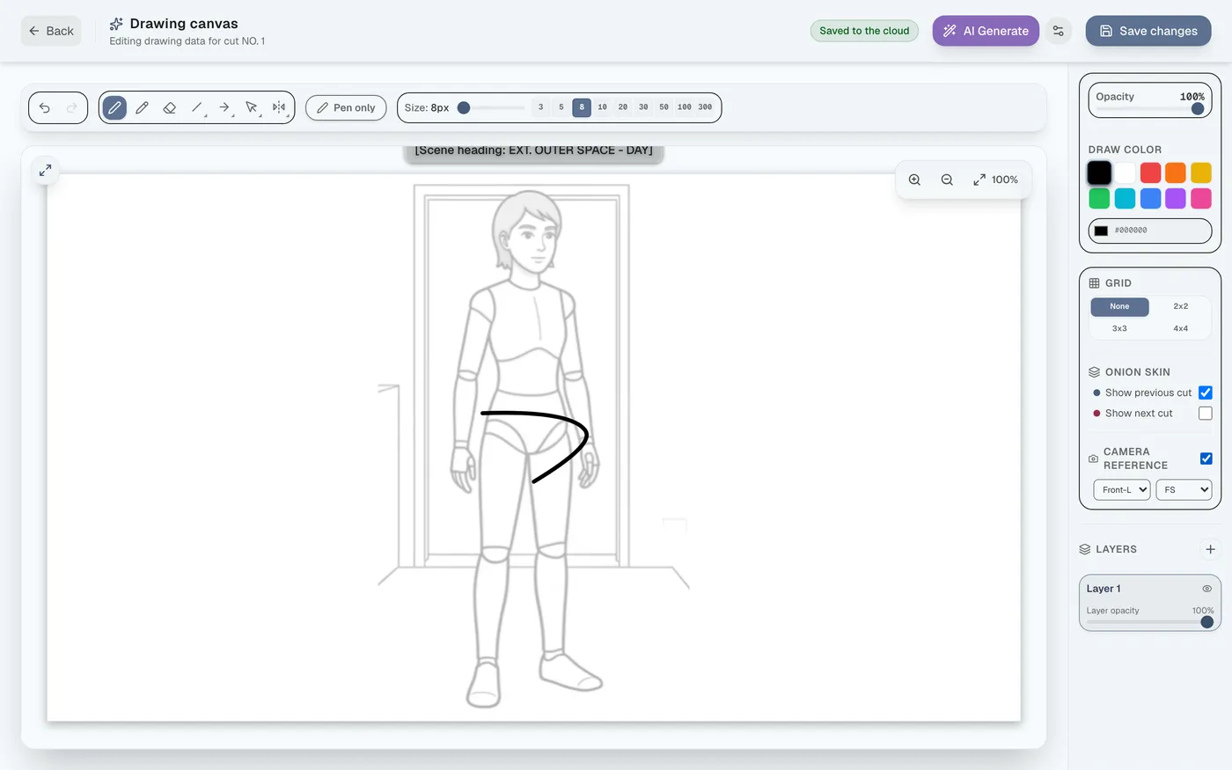The height and width of the screenshot is (770, 1232).
Task: Pick the white color swatch
Action: pyautogui.click(x=1125, y=172)
